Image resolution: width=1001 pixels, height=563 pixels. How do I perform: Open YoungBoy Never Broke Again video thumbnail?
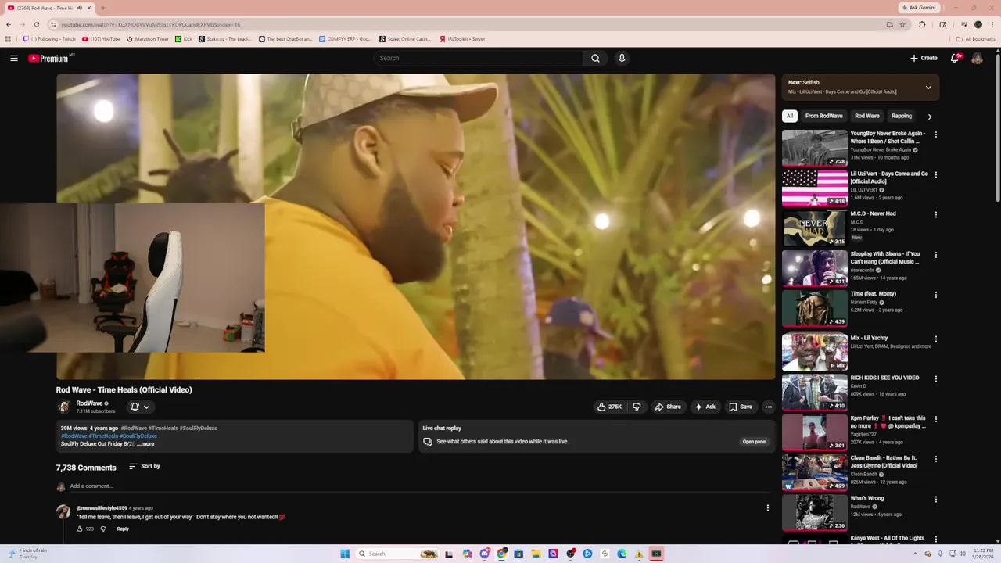click(814, 148)
